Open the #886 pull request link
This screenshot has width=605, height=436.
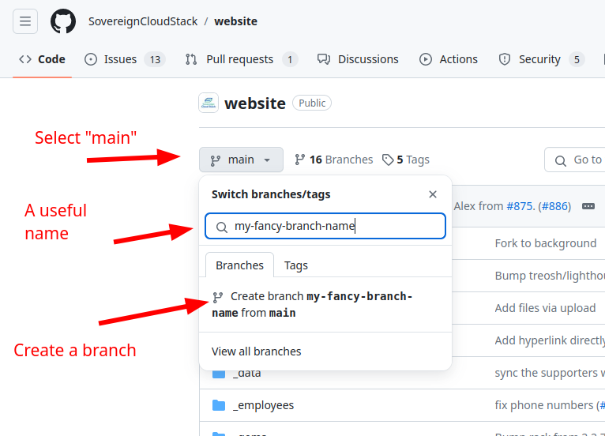(x=554, y=206)
